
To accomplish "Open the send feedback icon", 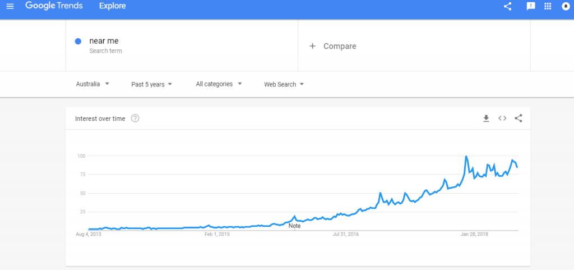I will coord(530,6).
